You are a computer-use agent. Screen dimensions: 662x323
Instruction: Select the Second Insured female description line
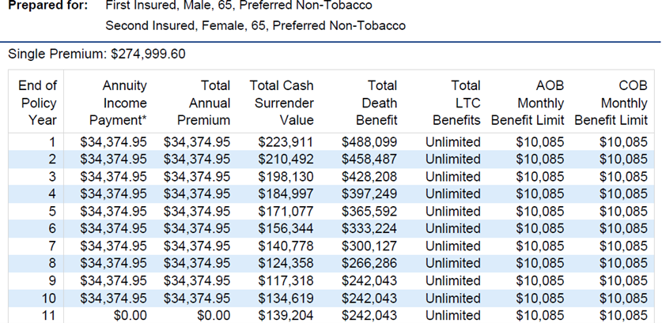point(255,25)
